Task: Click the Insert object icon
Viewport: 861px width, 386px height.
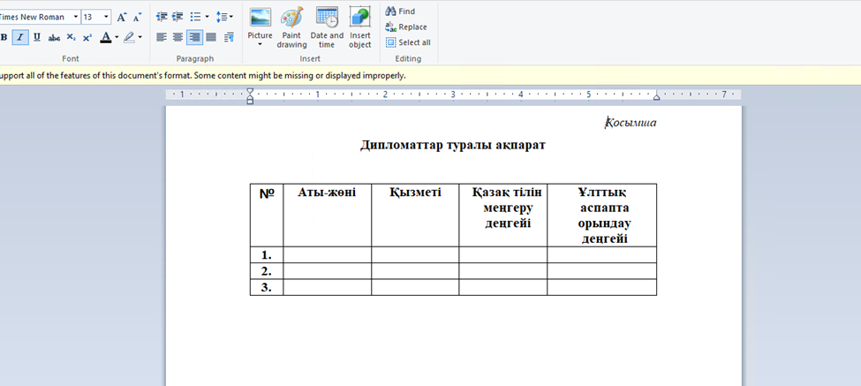Action: point(359,28)
